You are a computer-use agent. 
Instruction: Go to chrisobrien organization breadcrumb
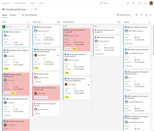point(5,3)
